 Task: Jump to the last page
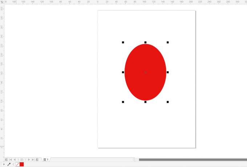click(x=33, y=159)
